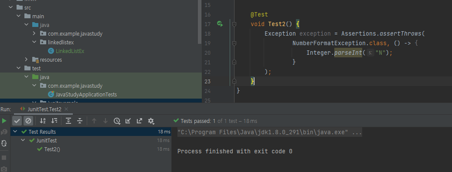The image size is (452, 172).
Task: Open the LinkedListEx class file
Action: [x=70, y=51]
